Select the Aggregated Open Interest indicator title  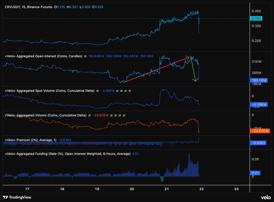44,56
